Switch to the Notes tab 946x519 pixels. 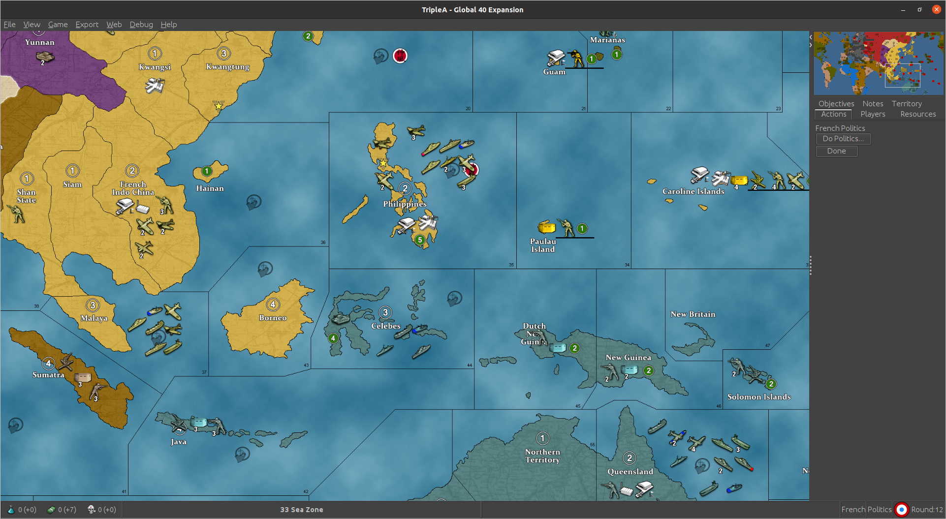click(872, 103)
